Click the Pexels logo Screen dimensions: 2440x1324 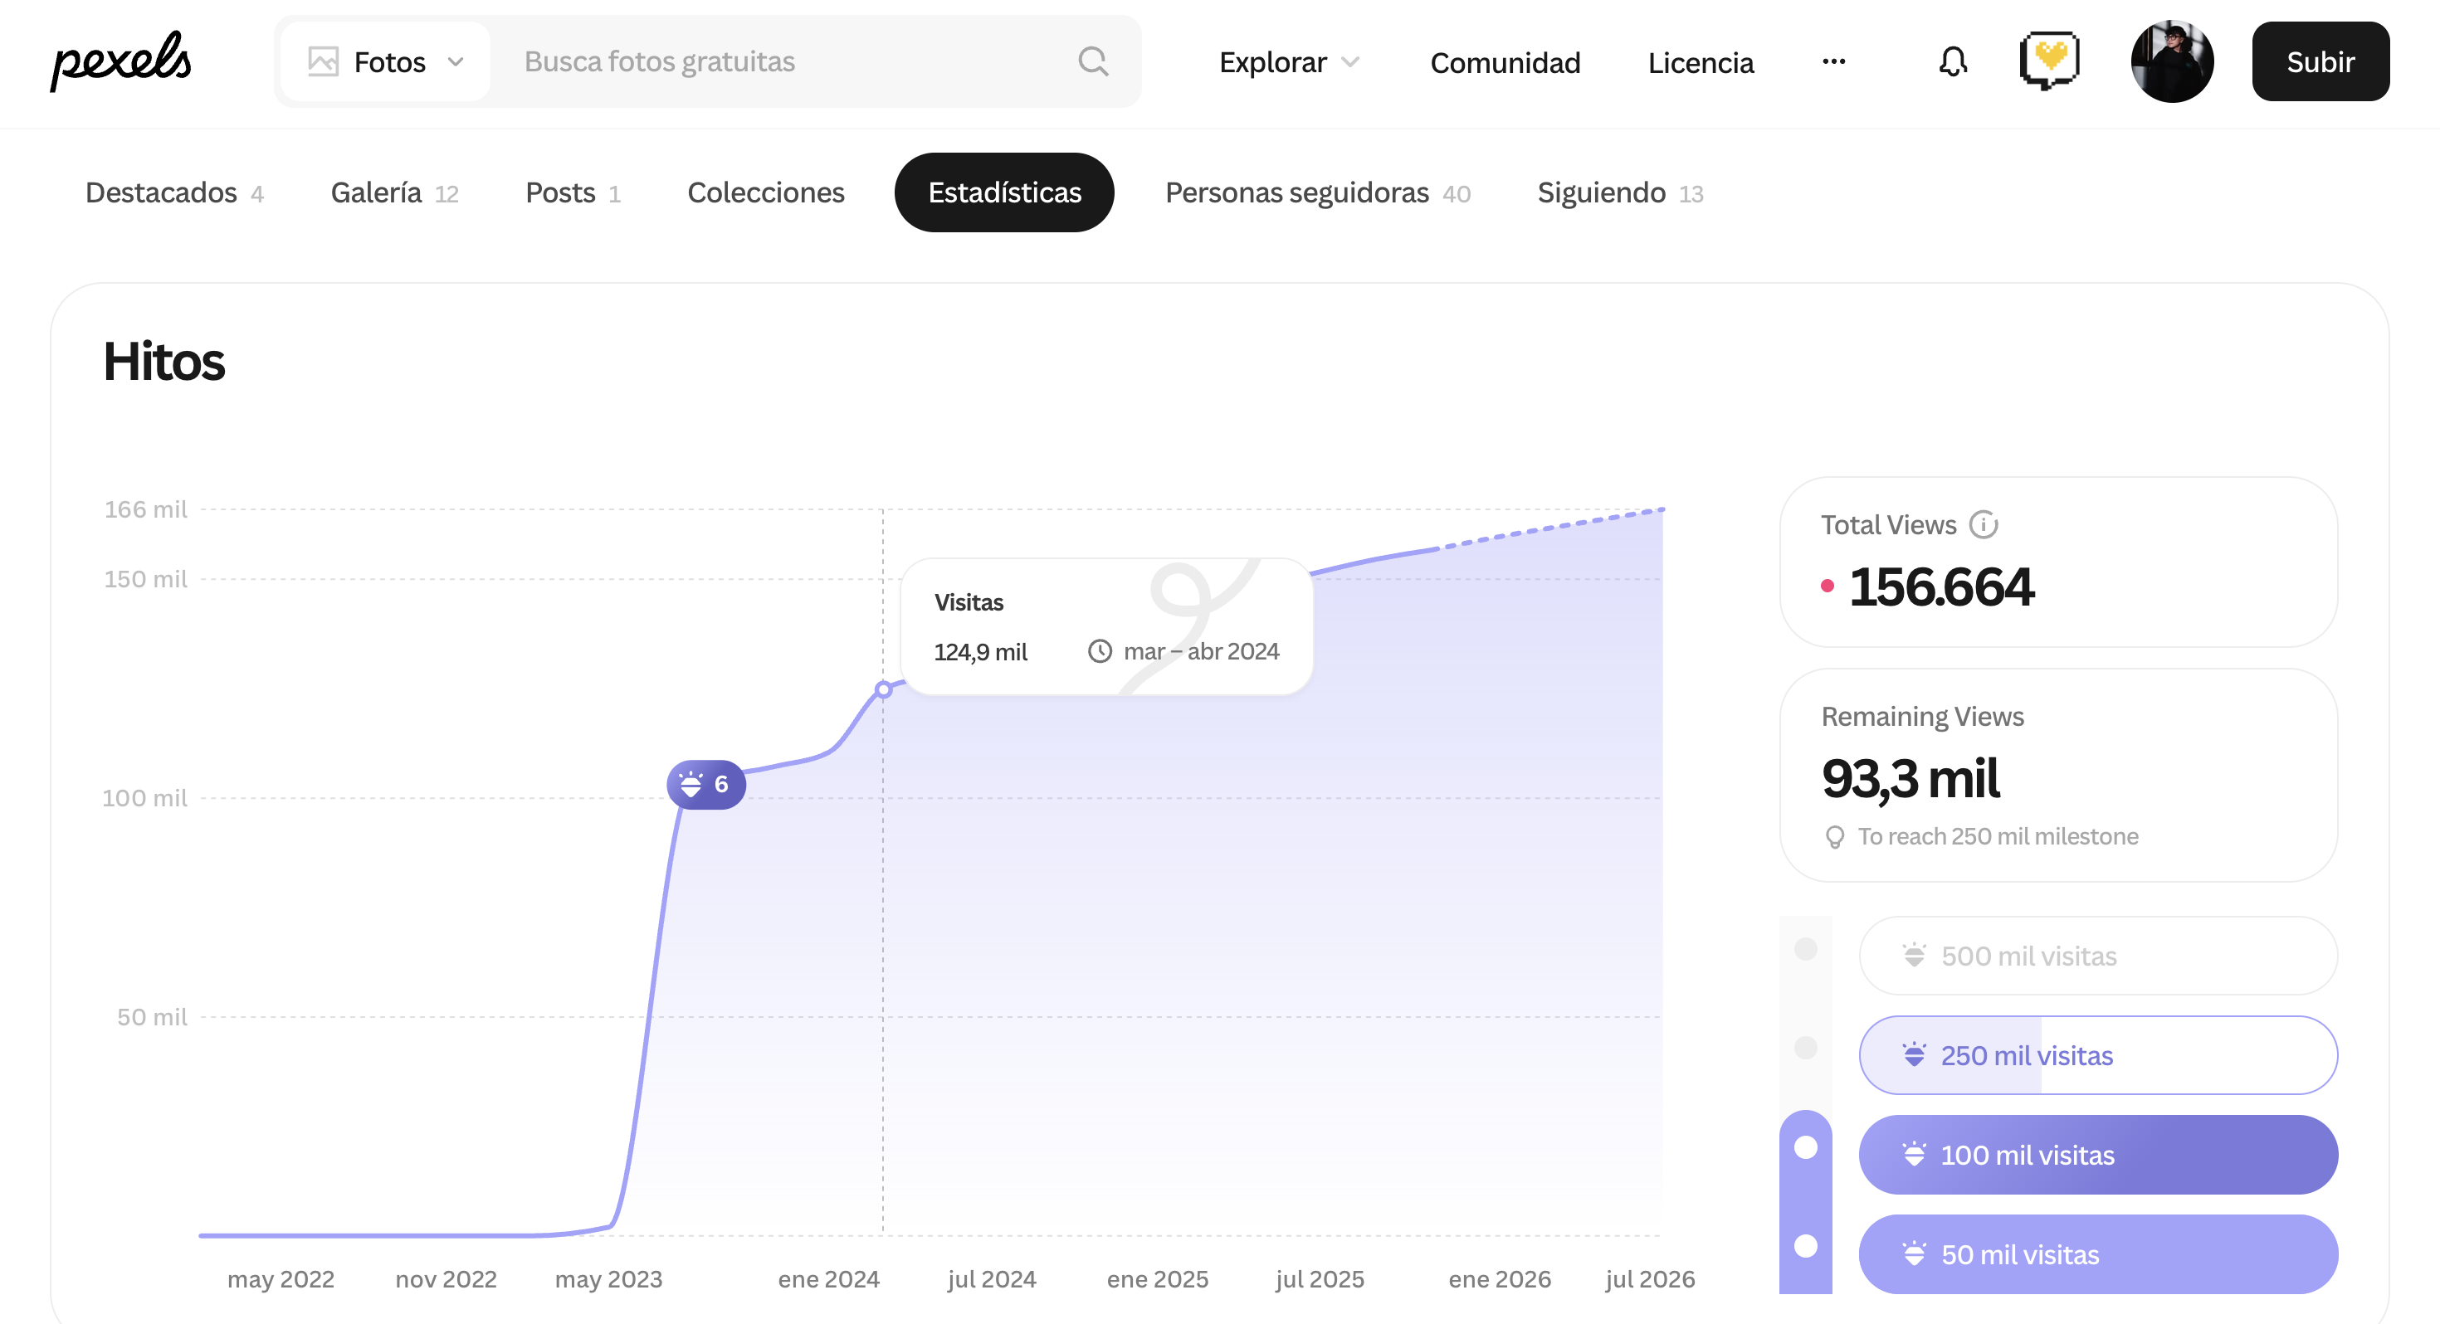click(120, 61)
